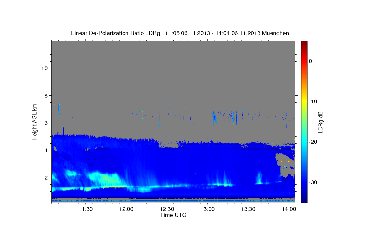The image size is (365, 243).
Task: Click the height tick label 8
Action: tap(46, 95)
